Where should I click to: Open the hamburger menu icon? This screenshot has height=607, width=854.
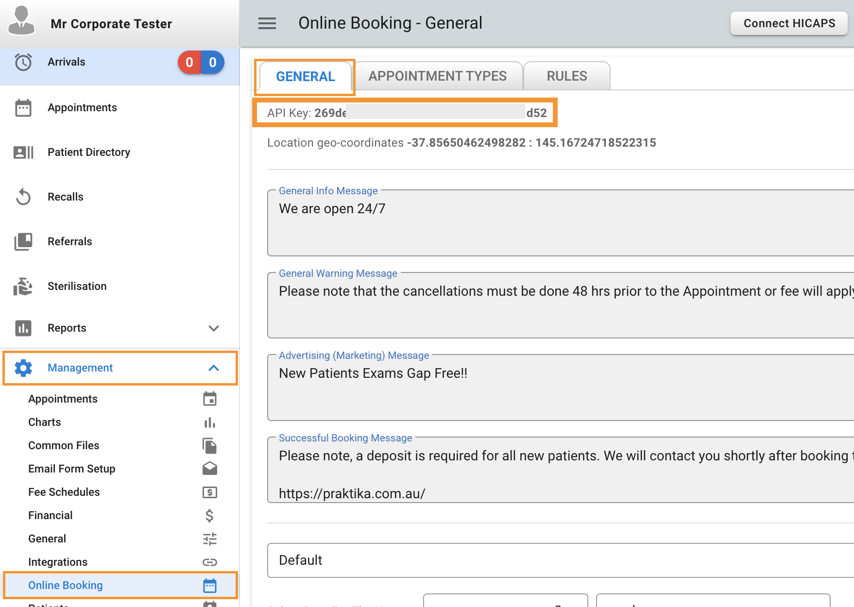tap(267, 23)
